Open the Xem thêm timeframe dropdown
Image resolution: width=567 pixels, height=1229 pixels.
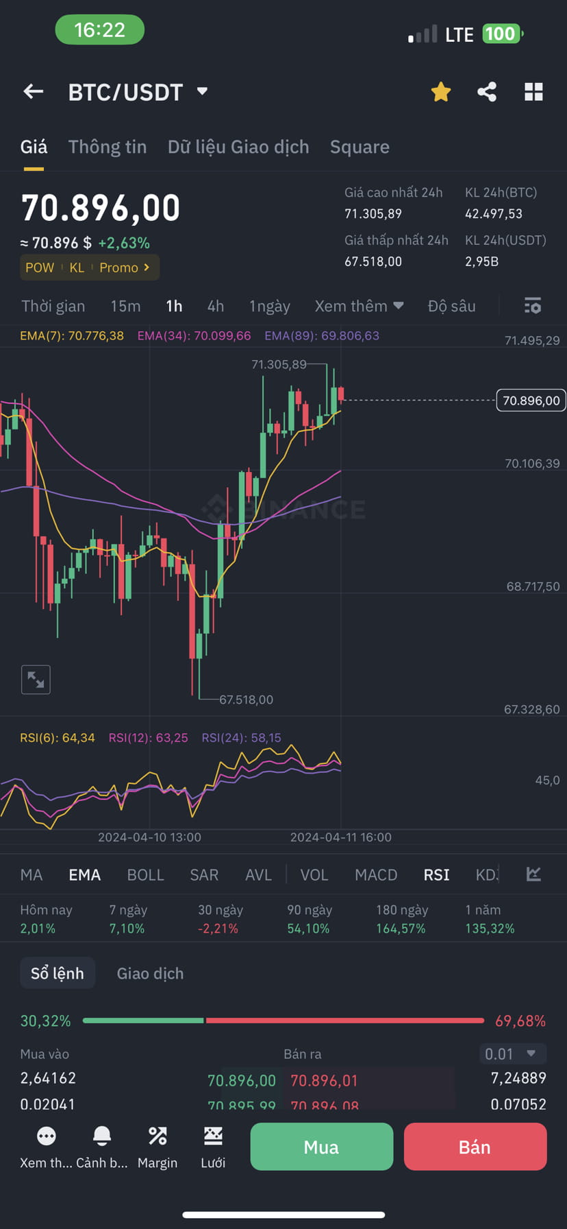click(359, 306)
